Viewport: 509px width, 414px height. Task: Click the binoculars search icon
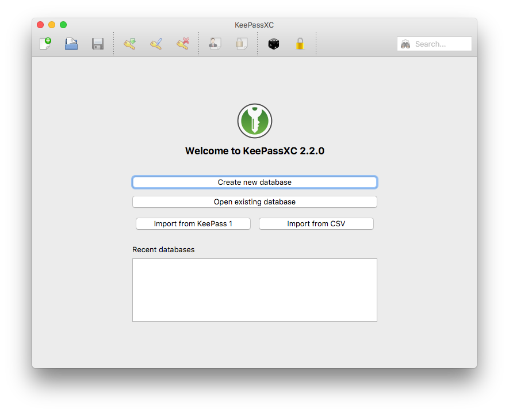tap(405, 44)
